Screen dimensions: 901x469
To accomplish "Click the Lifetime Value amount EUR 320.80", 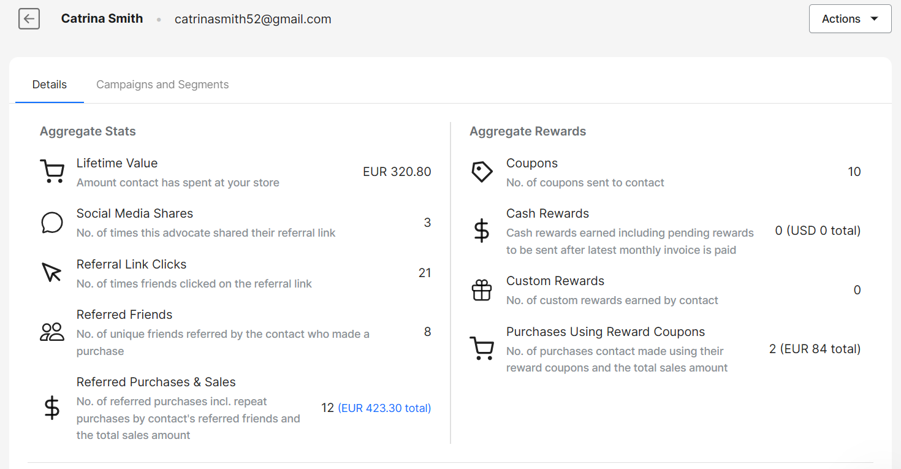I will pos(397,172).
